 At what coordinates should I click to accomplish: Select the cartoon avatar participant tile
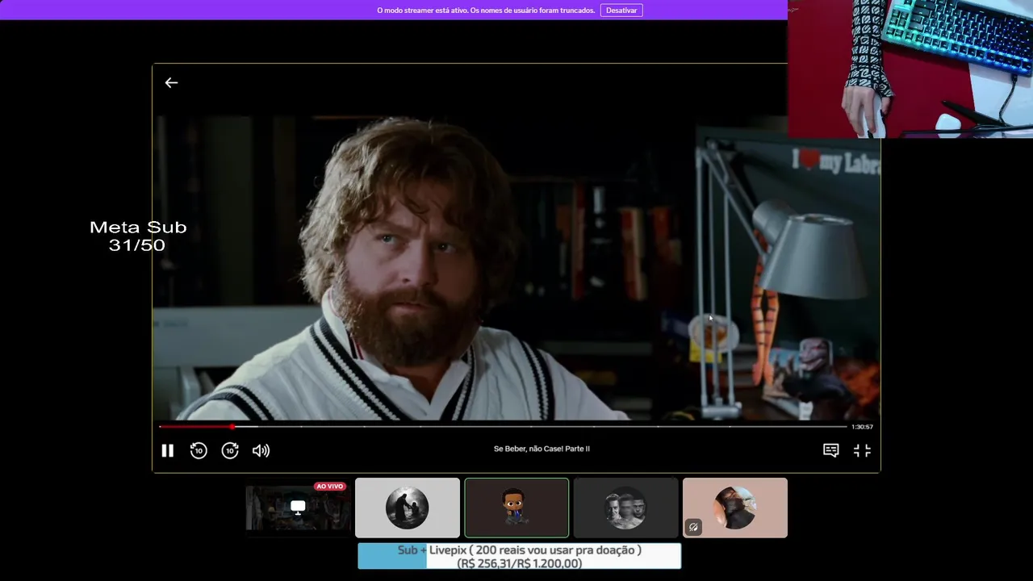(516, 508)
